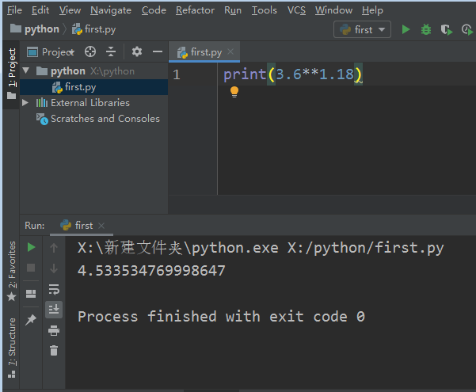Toggle pin tab in Run panel
Screen dimensions: 476x392
coord(31,319)
